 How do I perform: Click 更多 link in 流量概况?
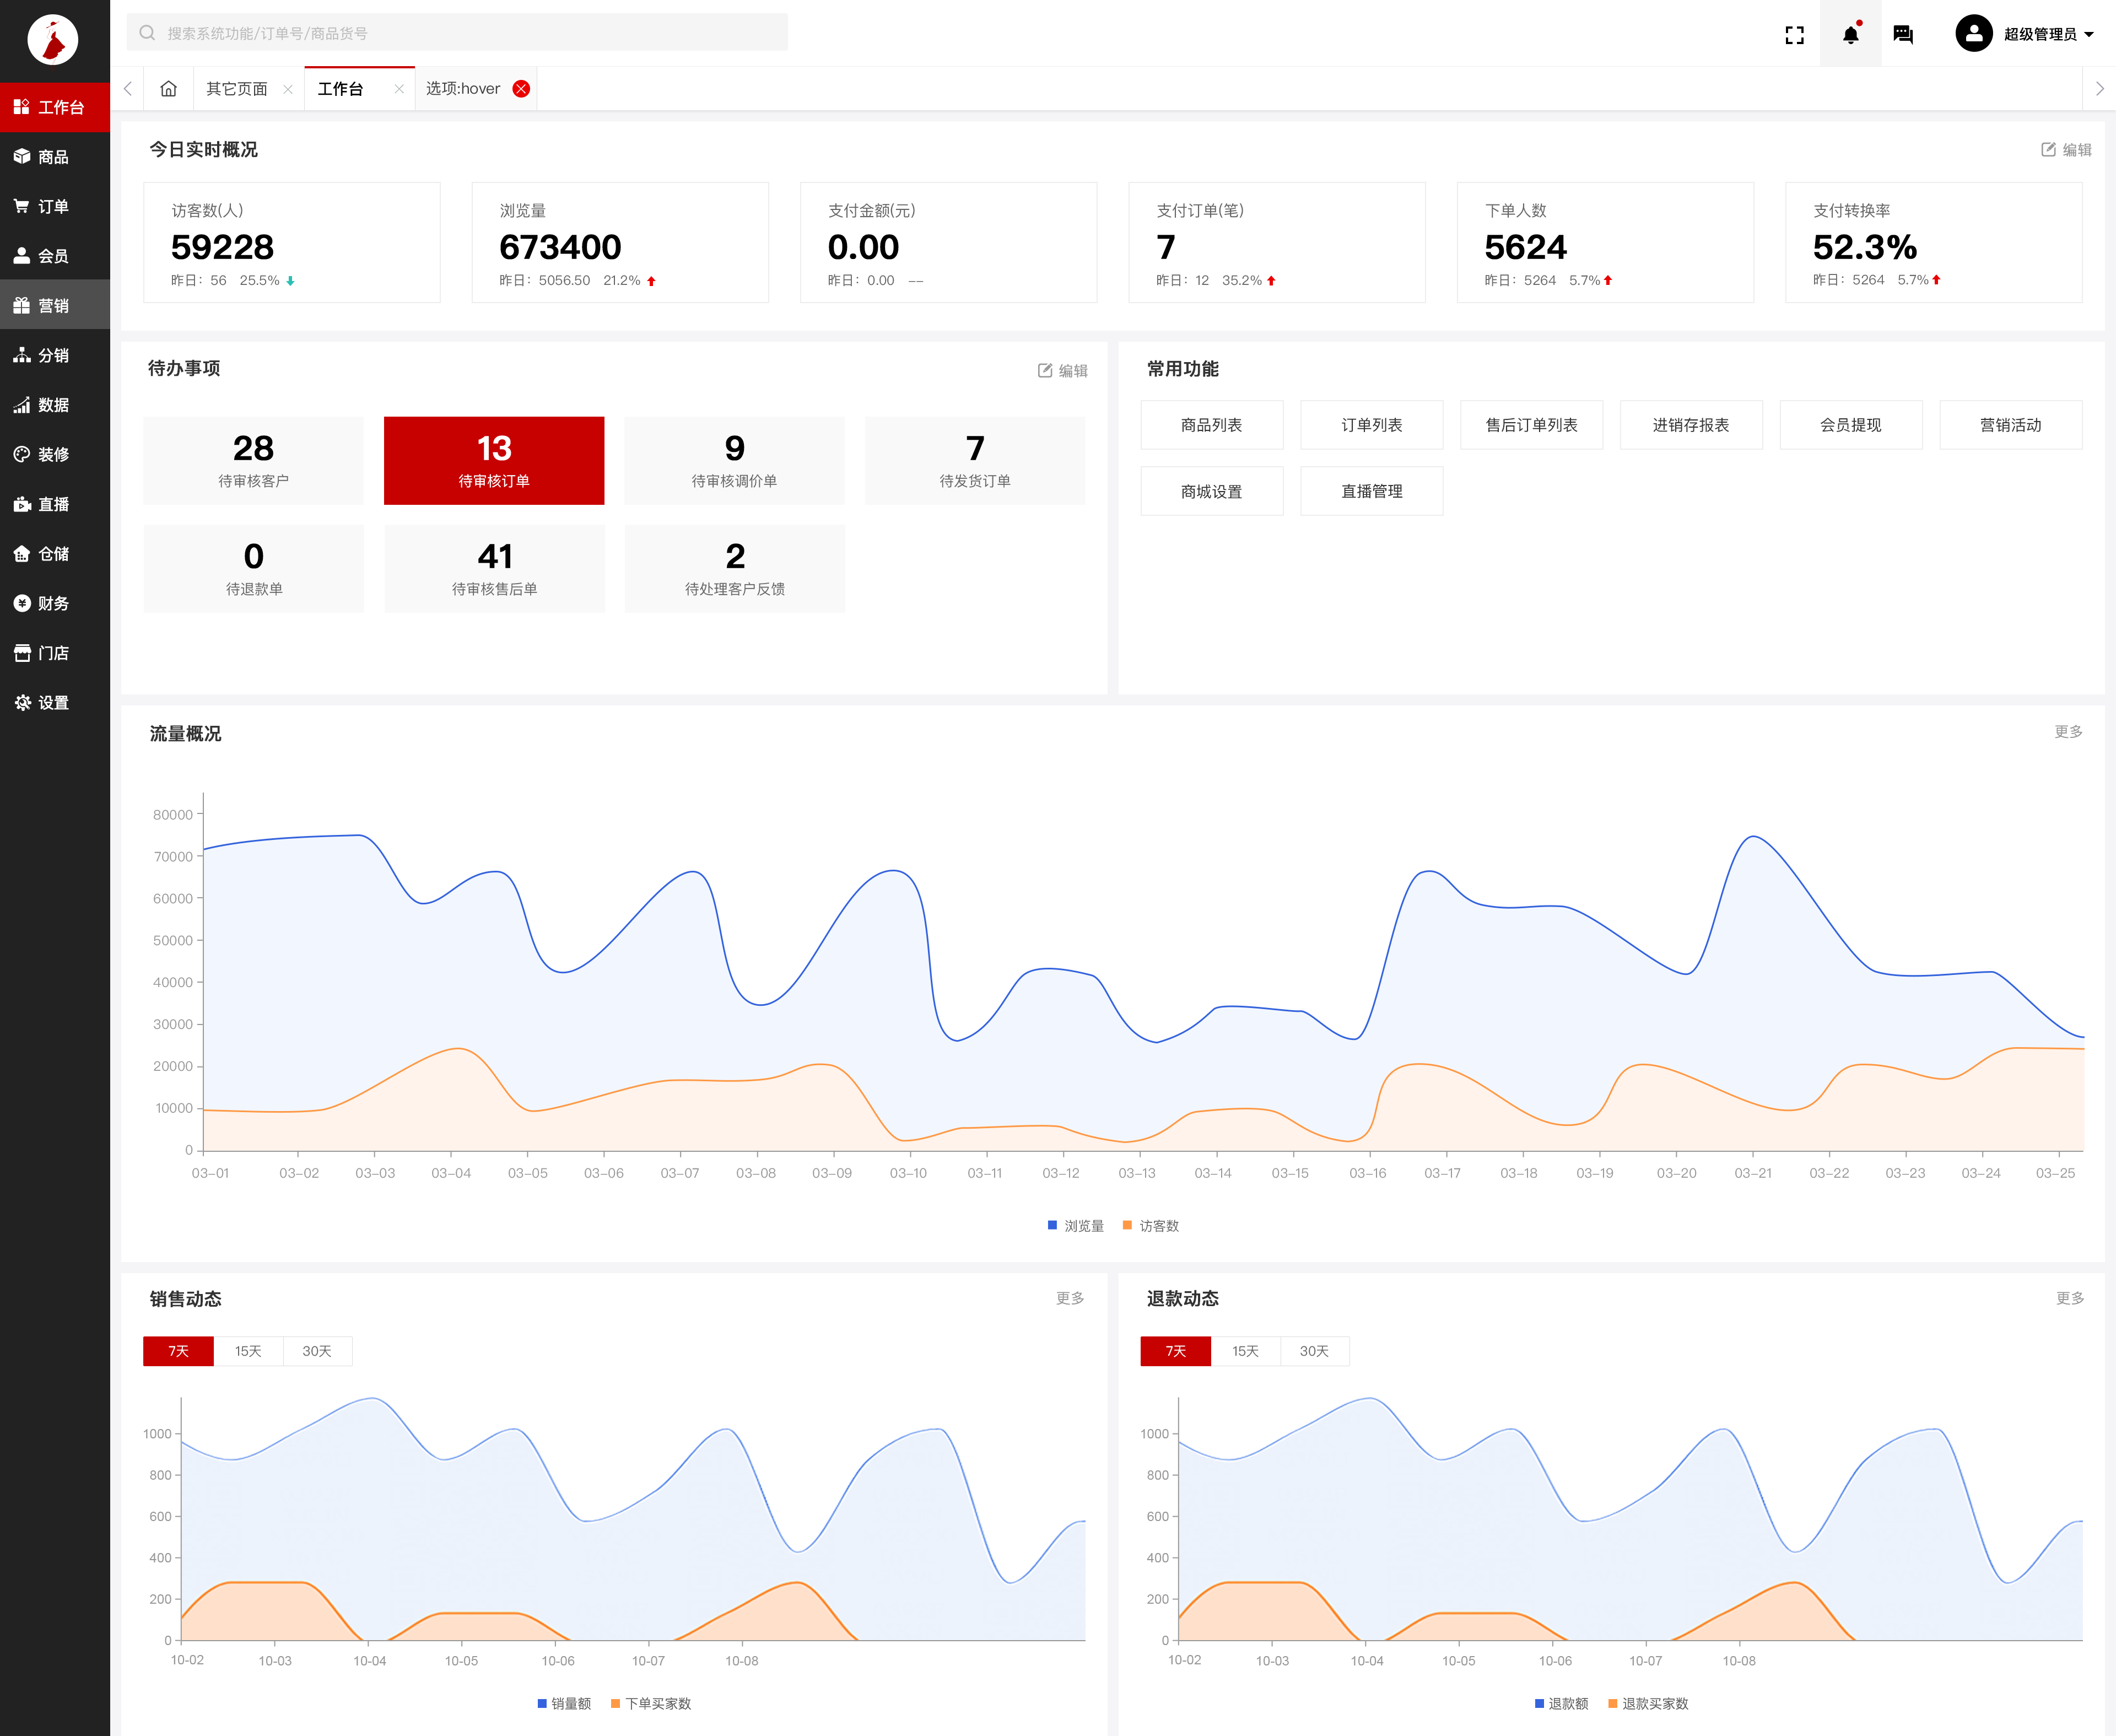pos(2068,732)
